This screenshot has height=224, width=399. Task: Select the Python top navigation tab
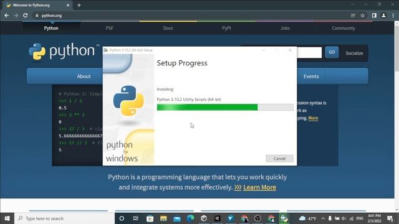pyautogui.click(x=51, y=28)
